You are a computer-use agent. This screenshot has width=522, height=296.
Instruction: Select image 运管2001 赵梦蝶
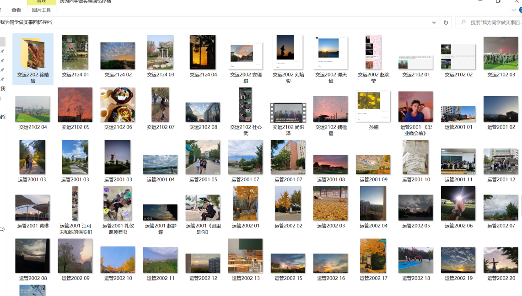(x=161, y=213)
